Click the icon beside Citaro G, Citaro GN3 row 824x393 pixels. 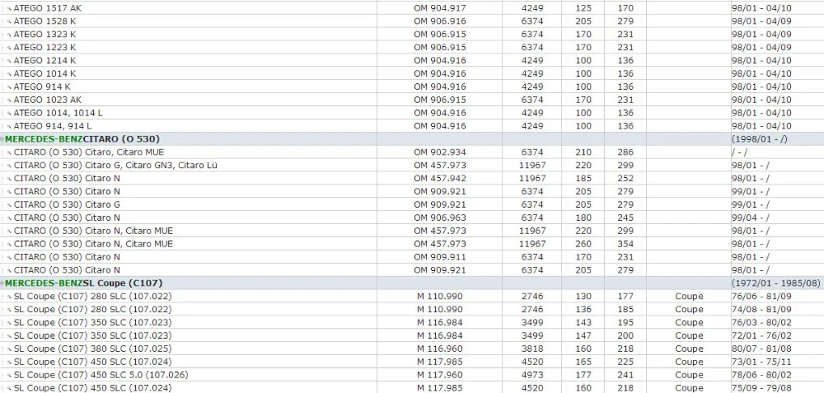(9, 166)
